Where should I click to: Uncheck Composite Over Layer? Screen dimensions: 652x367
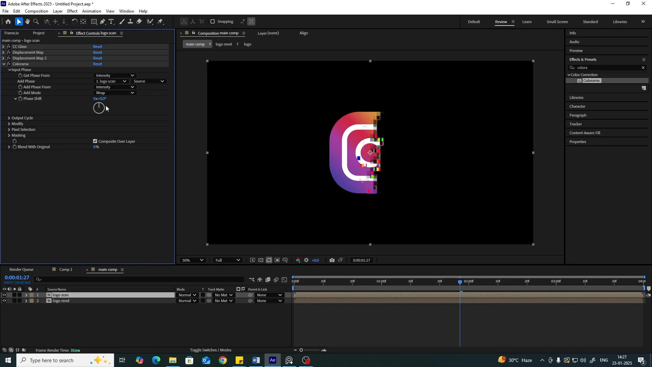[x=95, y=141]
